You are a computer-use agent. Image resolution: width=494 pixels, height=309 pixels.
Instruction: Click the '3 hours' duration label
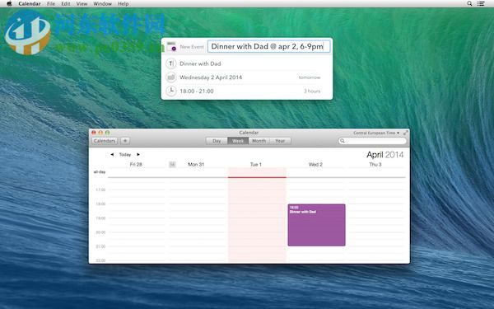pyautogui.click(x=312, y=91)
